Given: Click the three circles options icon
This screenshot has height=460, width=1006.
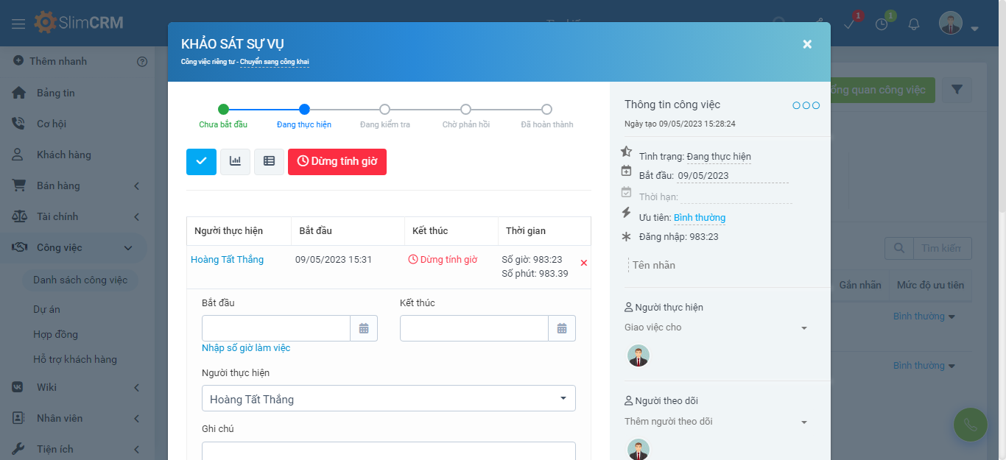Looking at the screenshot, I should [x=806, y=105].
